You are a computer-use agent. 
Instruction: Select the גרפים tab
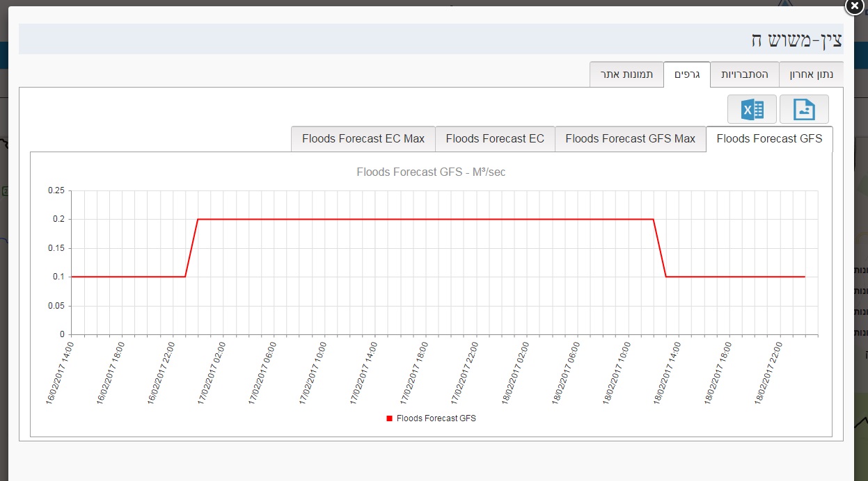(686, 74)
